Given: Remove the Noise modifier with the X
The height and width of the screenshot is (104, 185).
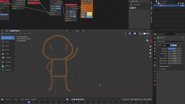Looking at the screenshot, I should 180,45.
